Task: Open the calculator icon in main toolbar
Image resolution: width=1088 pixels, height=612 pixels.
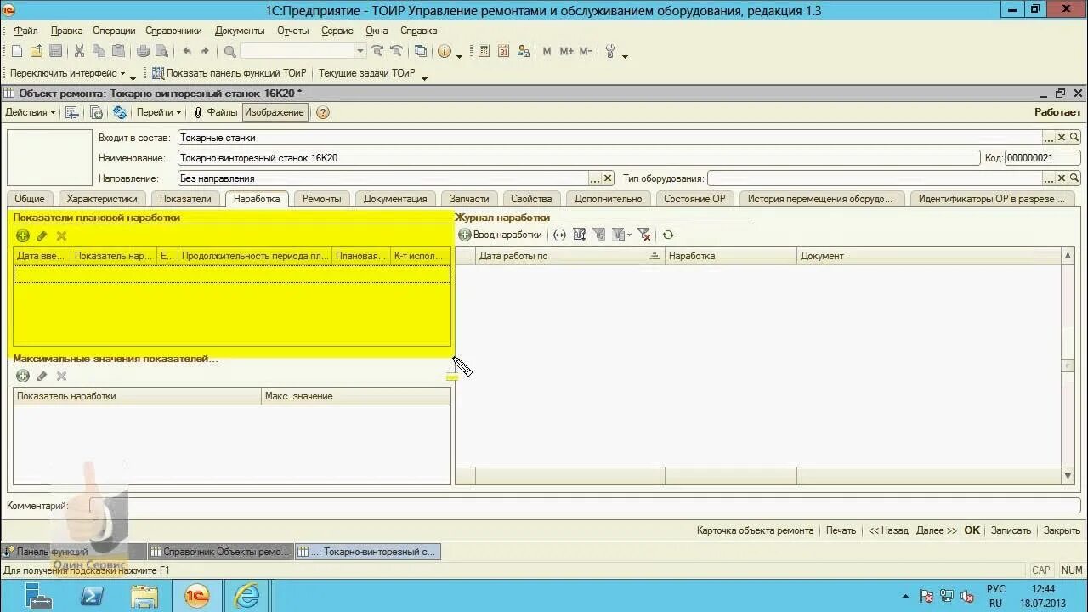Action: 484,52
